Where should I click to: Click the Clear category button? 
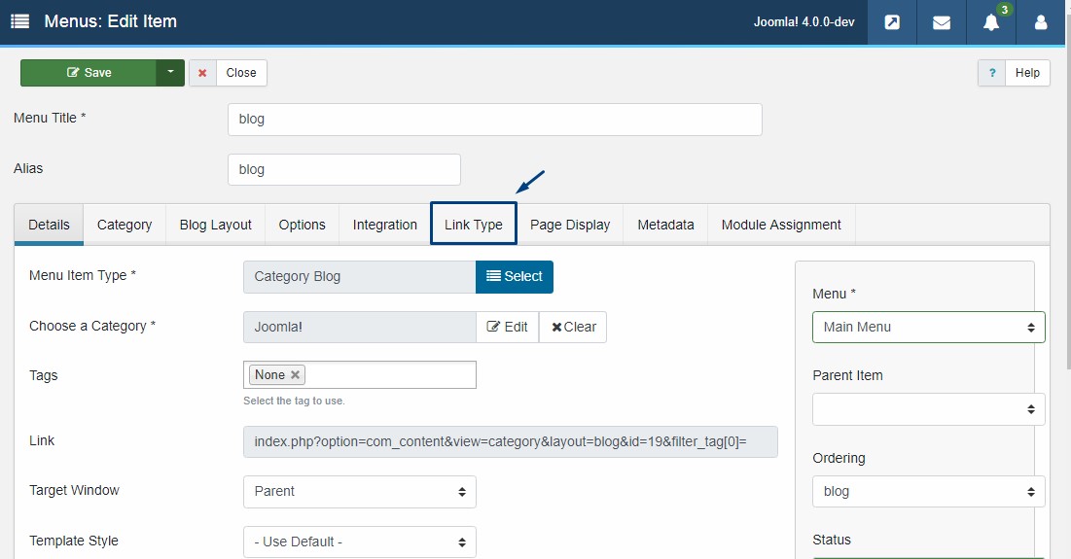point(573,327)
